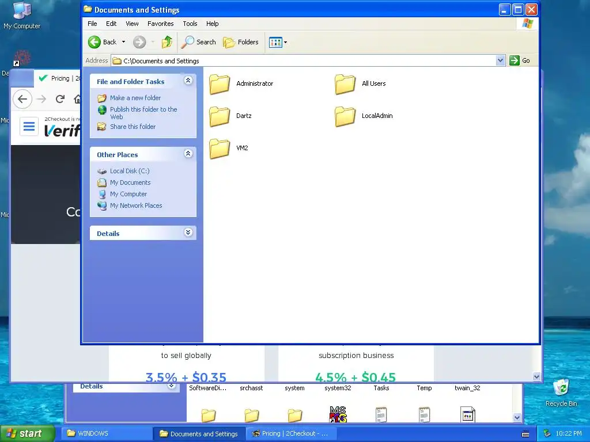Screen dimensions: 590x442
Task: Select the Dartz folder icon
Action: coord(220,116)
